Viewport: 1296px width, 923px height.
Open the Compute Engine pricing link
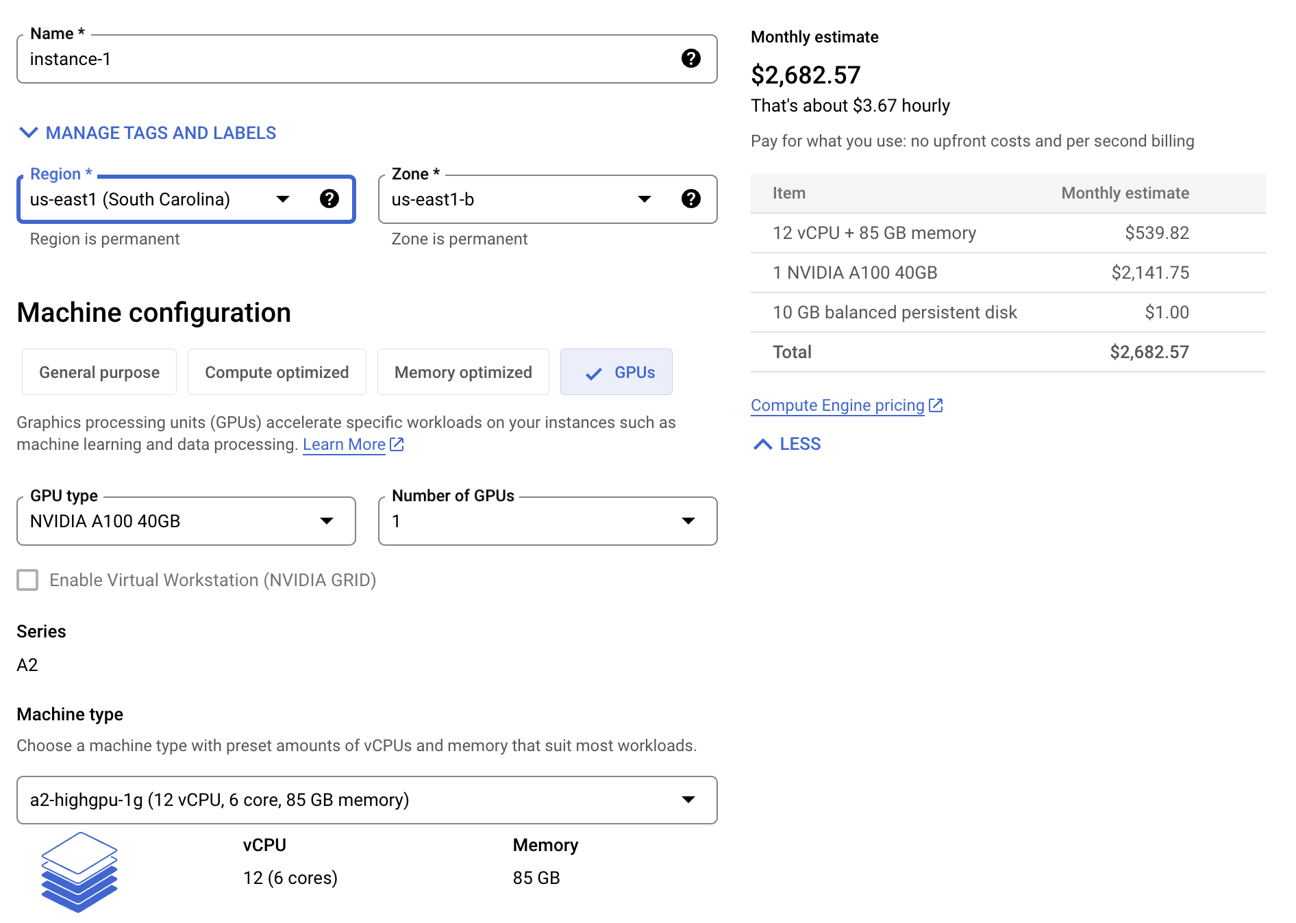(x=837, y=405)
